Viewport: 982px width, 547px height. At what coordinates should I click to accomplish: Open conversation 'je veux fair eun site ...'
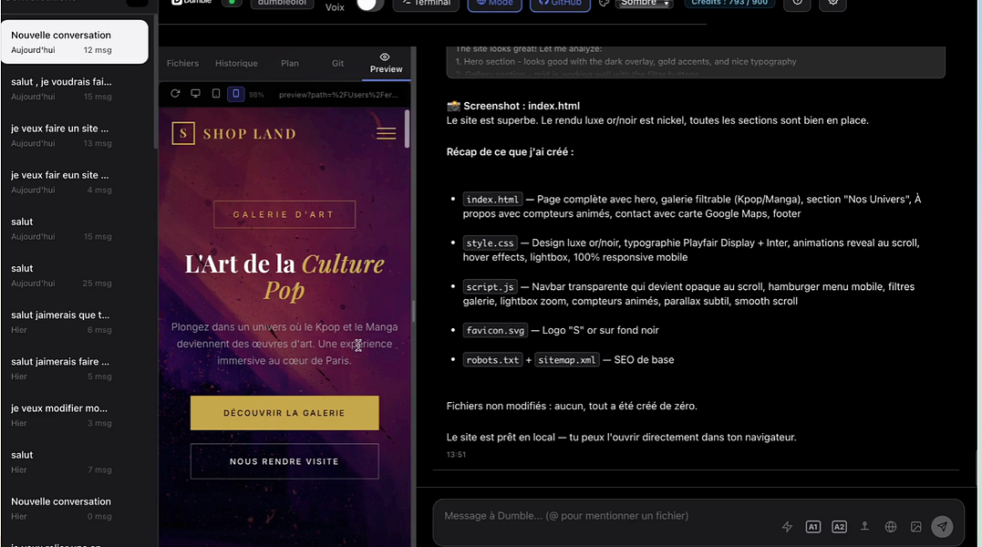(75, 182)
